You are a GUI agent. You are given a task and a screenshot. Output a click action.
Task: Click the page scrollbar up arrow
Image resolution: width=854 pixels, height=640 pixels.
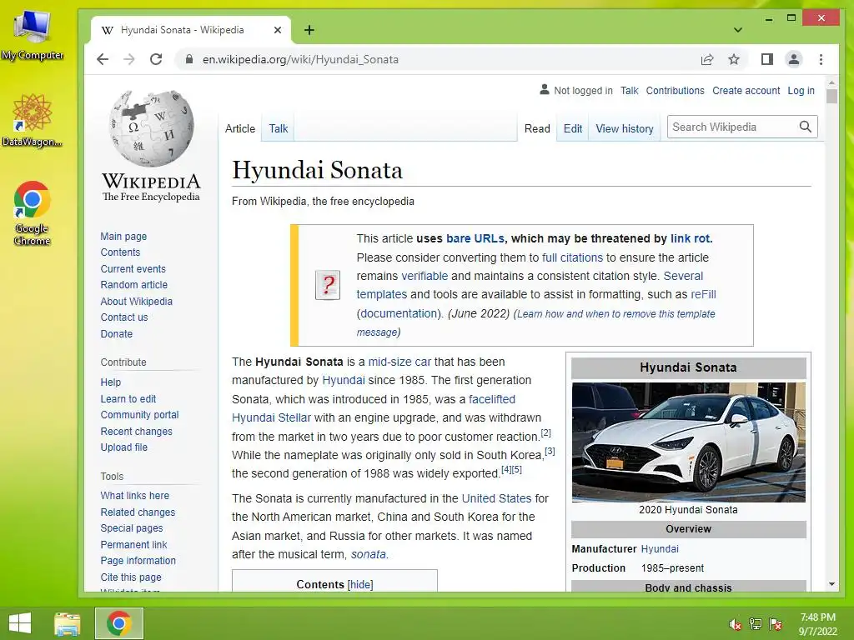[831, 82]
